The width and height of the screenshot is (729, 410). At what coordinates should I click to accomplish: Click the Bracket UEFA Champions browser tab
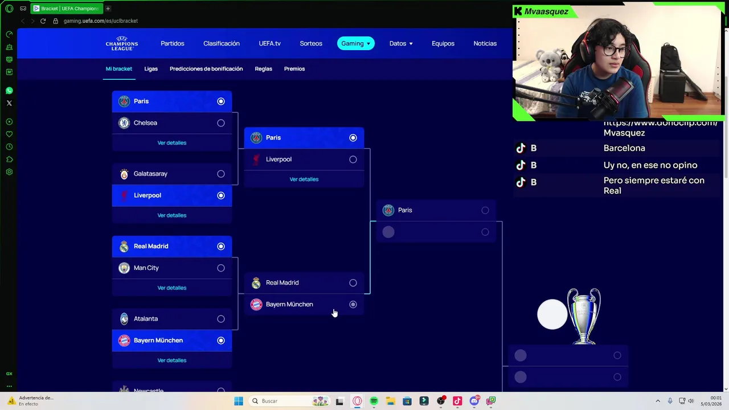pyautogui.click(x=66, y=9)
